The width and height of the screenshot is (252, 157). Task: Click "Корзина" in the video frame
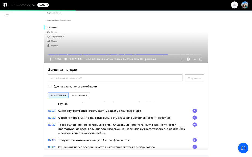click(x=54, y=46)
